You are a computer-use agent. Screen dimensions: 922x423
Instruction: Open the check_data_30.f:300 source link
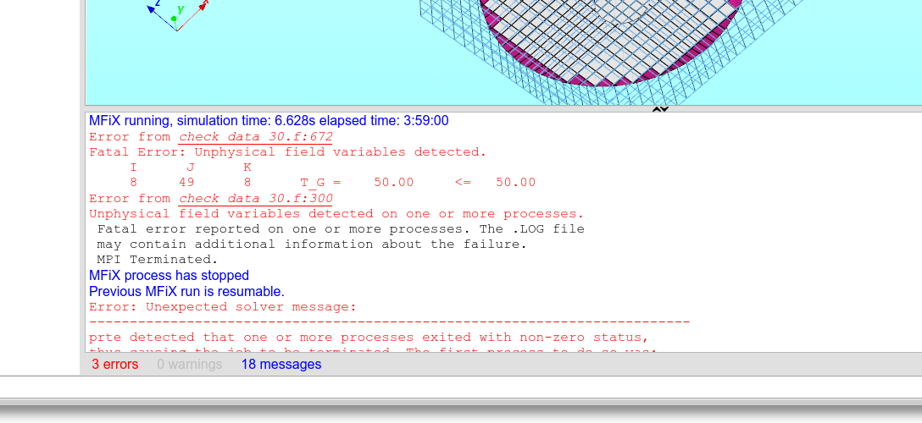[x=255, y=199]
